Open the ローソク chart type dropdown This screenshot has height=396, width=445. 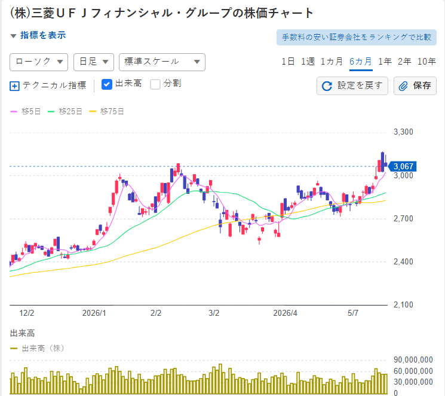point(39,62)
